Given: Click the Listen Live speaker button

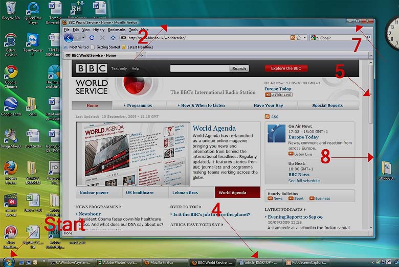Looking at the screenshot, I should [x=279, y=95].
